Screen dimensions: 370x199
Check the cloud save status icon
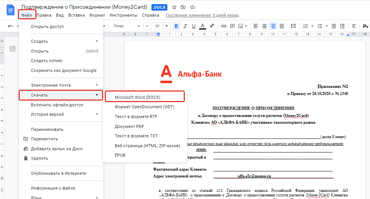(x=192, y=7)
